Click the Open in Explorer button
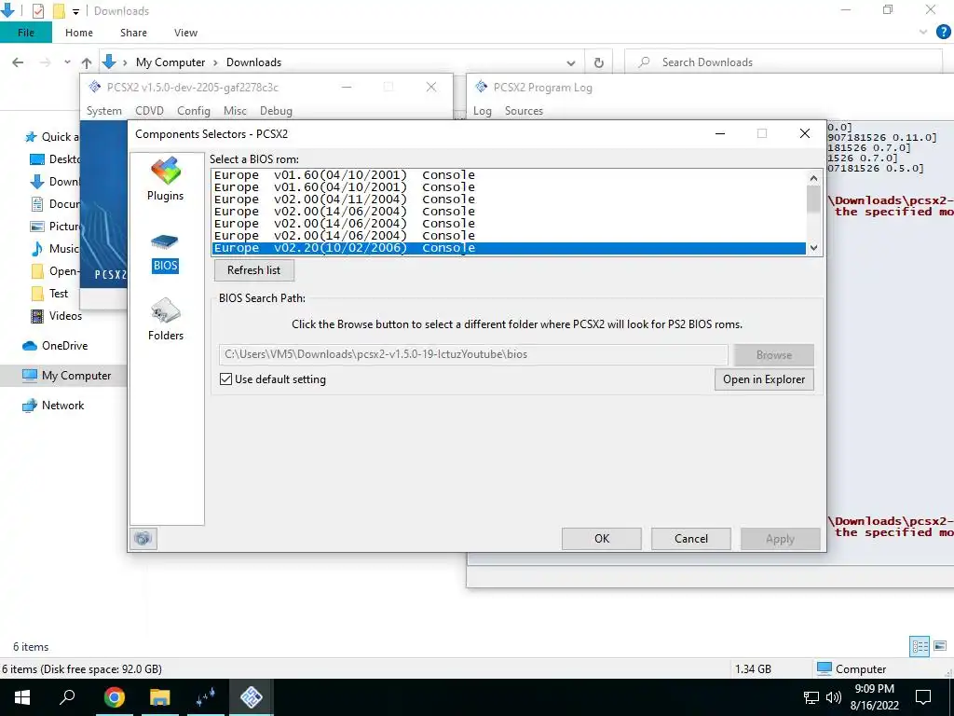The image size is (954, 716). tap(764, 379)
